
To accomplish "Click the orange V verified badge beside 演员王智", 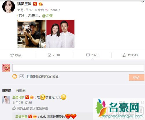I will click(x=35, y=4).
